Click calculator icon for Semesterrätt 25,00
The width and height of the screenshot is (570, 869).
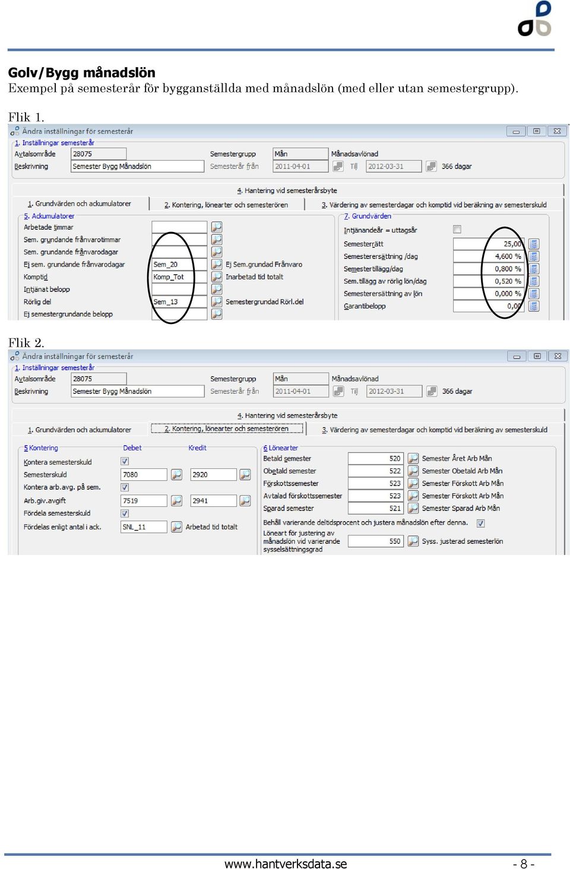[534, 244]
